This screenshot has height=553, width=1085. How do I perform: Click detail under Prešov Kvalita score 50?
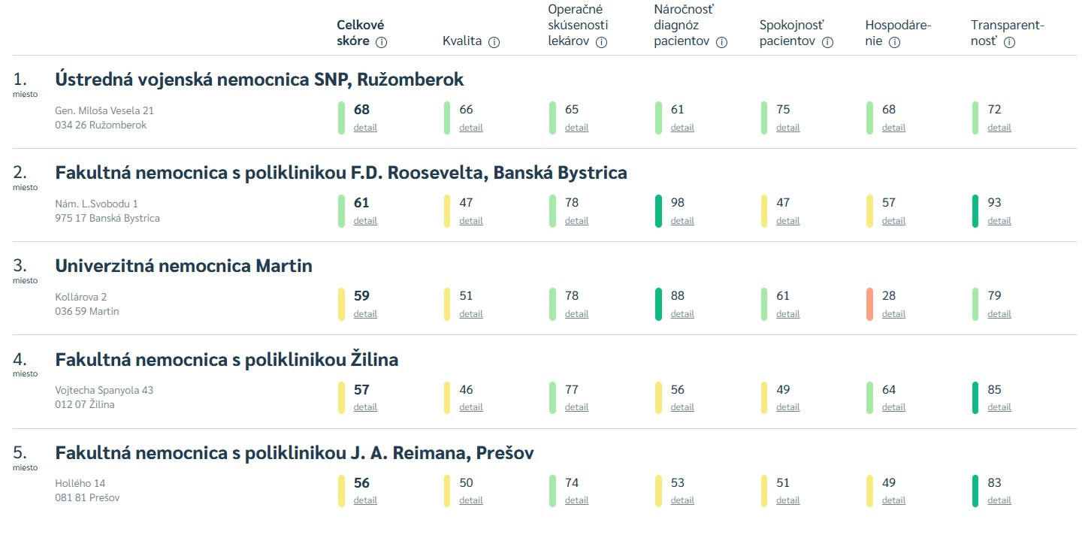471,500
